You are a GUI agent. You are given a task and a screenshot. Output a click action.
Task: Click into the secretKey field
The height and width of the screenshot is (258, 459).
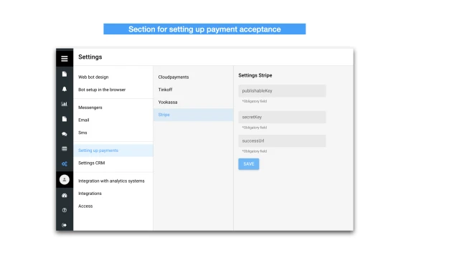[x=282, y=117]
